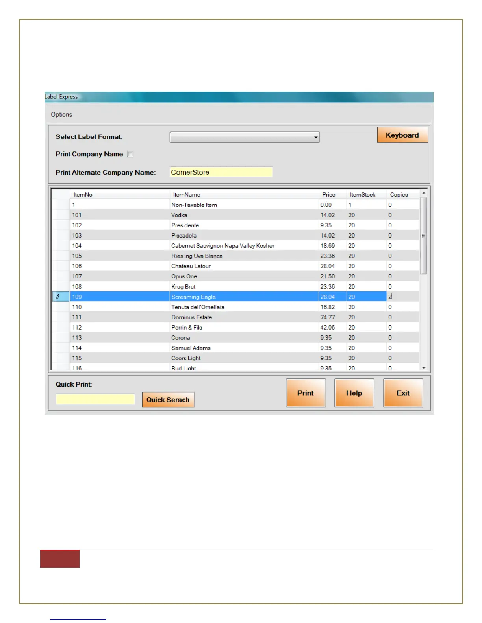Click the 42.06 price cell
482x623 pixels.
(x=333, y=328)
